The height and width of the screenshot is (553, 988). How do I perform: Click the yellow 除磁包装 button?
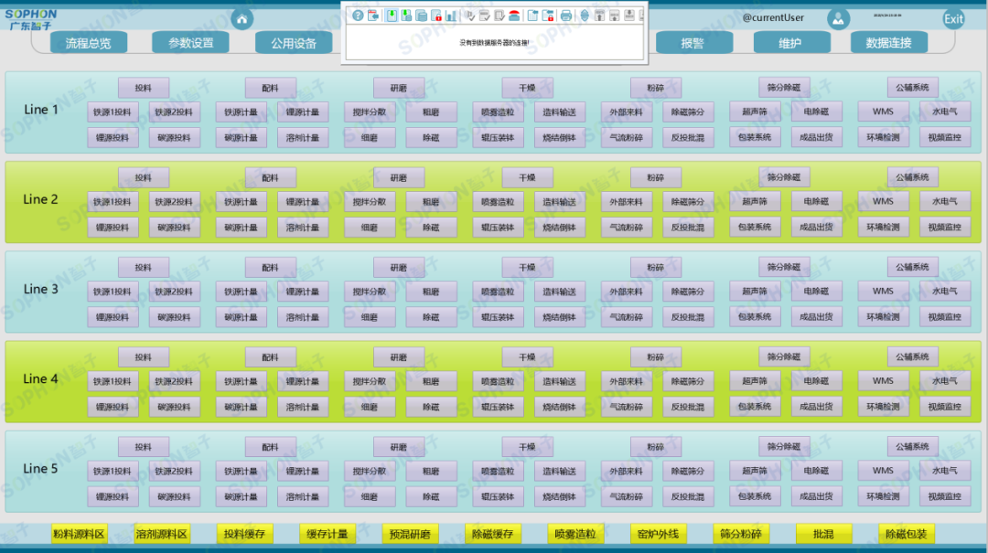(x=905, y=534)
